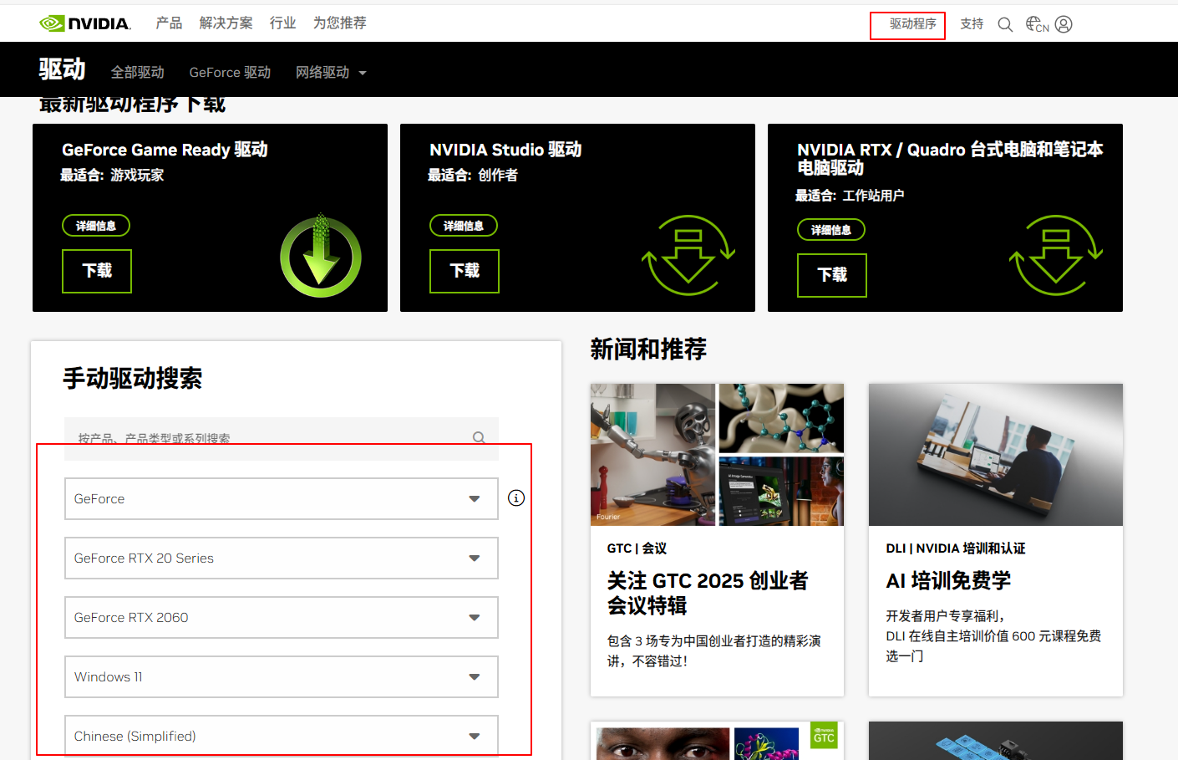Open the CN region globe selector

click(1037, 24)
